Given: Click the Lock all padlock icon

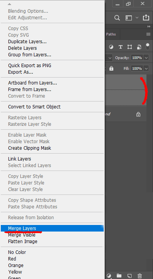Looking at the screenshot, I should click(x=111, y=69).
